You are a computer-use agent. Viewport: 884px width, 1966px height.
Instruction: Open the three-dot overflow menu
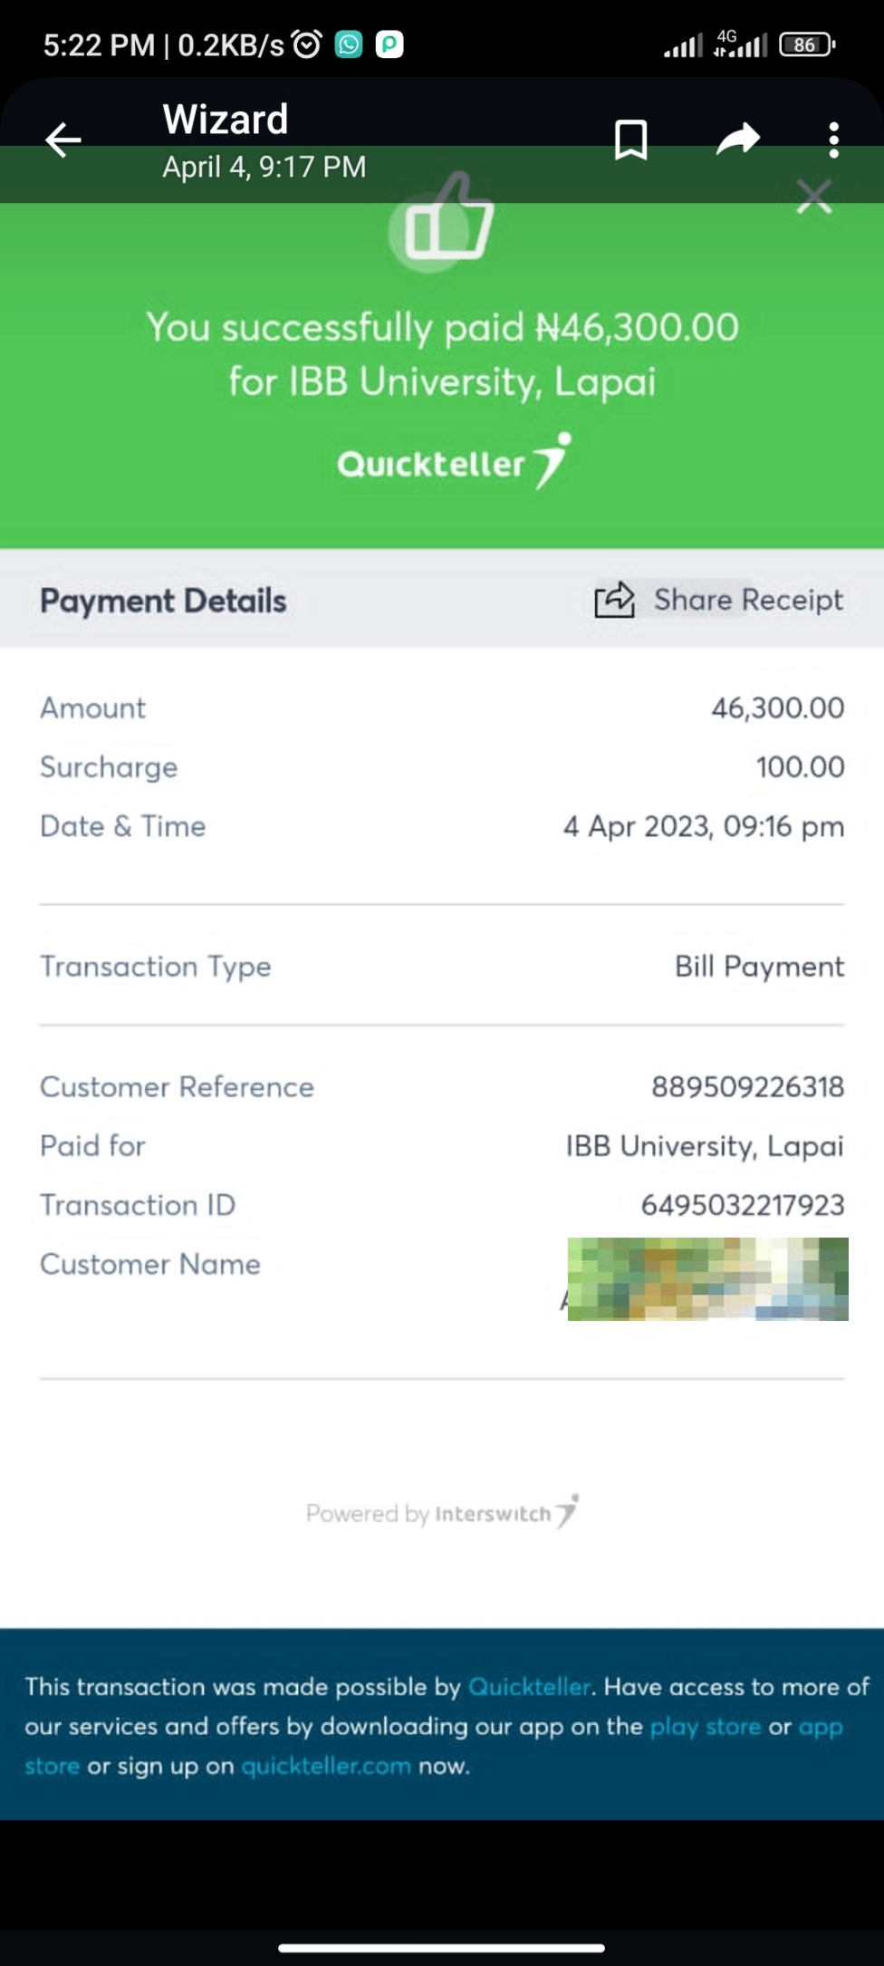click(833, 140)
